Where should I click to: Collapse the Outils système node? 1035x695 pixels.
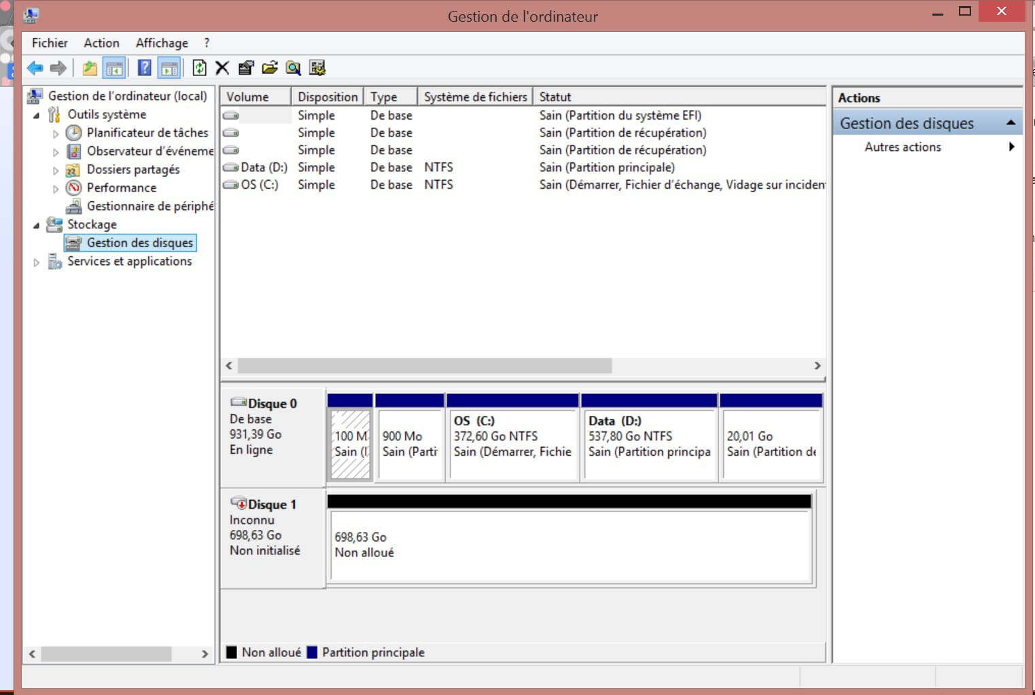pos(37,115)
